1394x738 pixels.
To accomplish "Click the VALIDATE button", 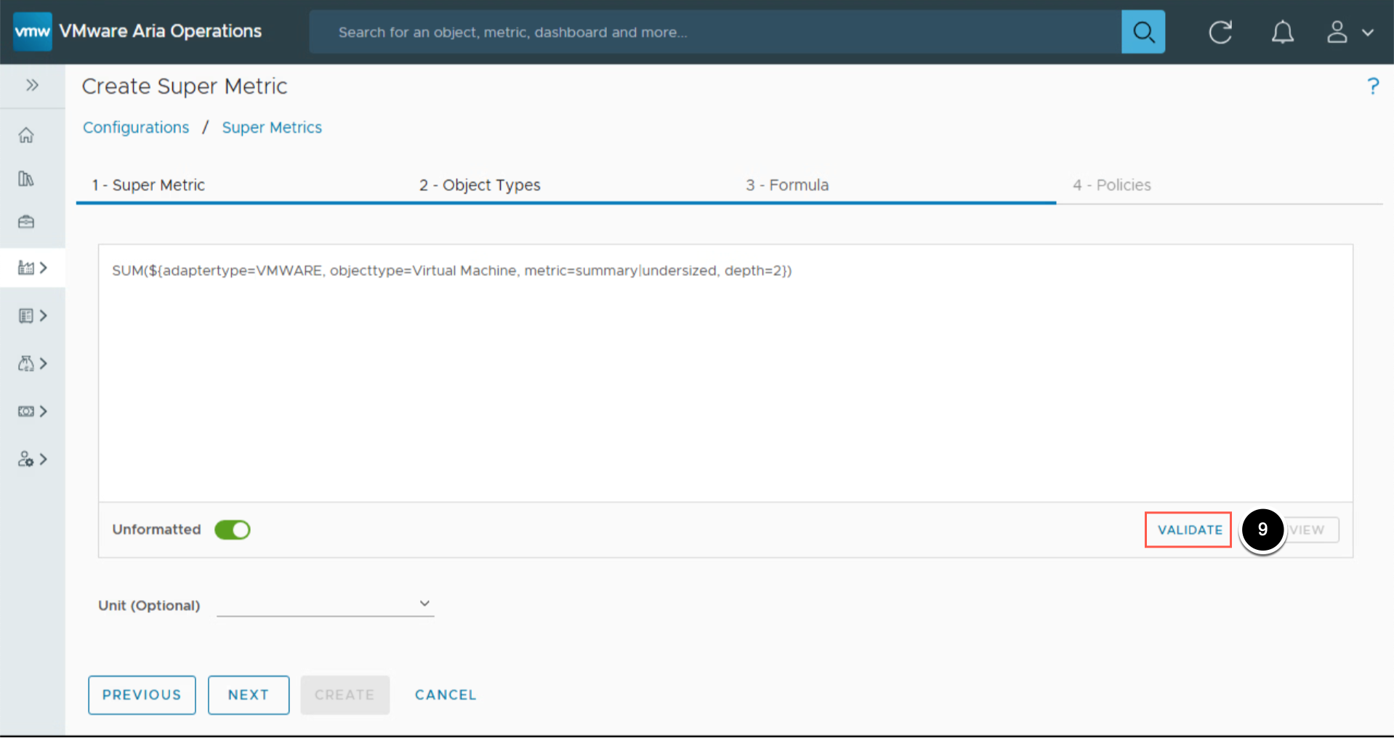I will 1188,530.
